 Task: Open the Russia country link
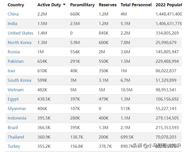click(14, 52)
